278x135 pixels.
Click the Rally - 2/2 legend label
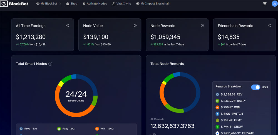[x=68, y=129]
